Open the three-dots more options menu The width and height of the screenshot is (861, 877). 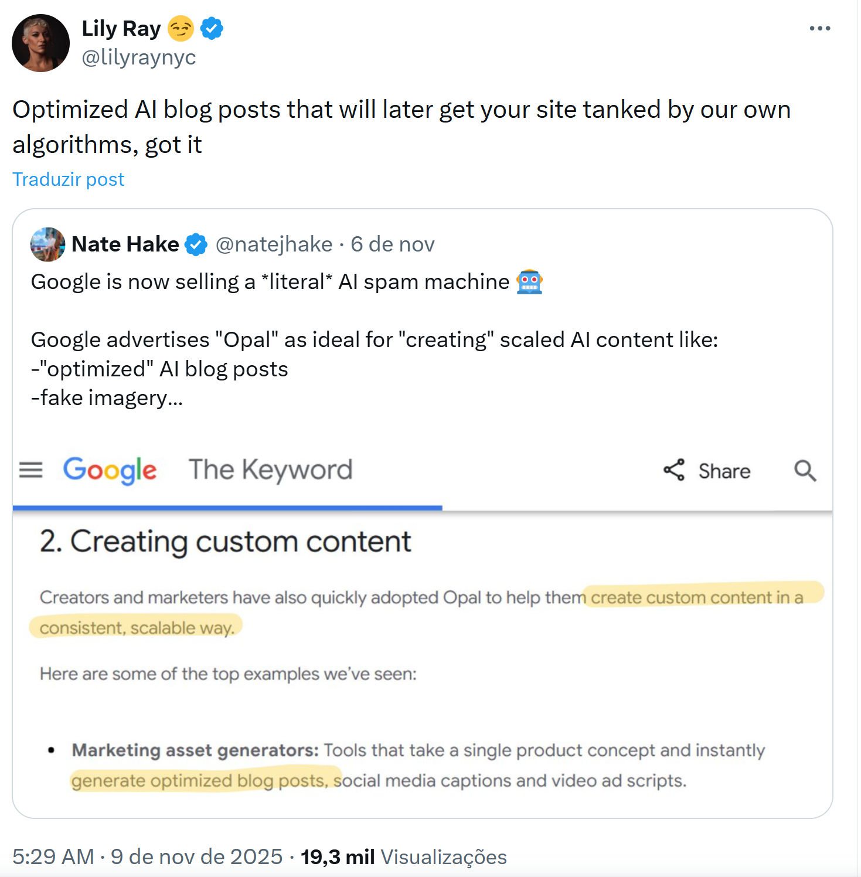click(819, 28)
